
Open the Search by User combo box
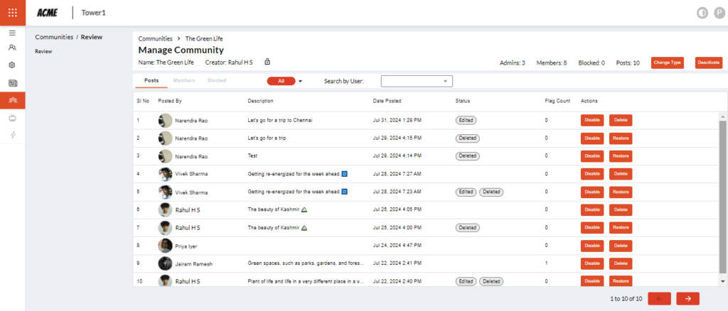click(x=417, y=81)
